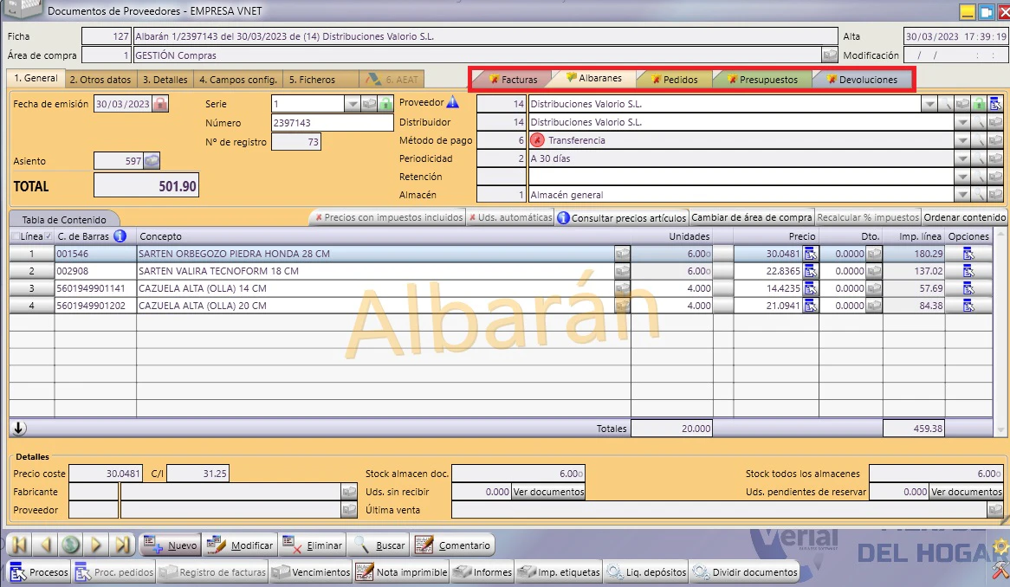Open the Método de pago dropdown

(962, 140)
